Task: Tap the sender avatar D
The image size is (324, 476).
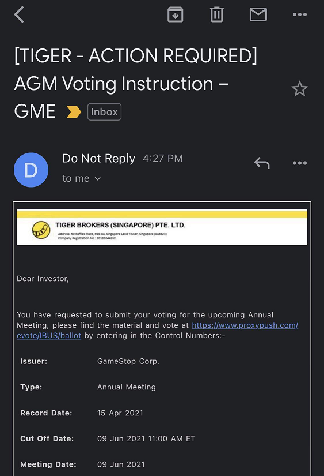Action: click(31, 170)
